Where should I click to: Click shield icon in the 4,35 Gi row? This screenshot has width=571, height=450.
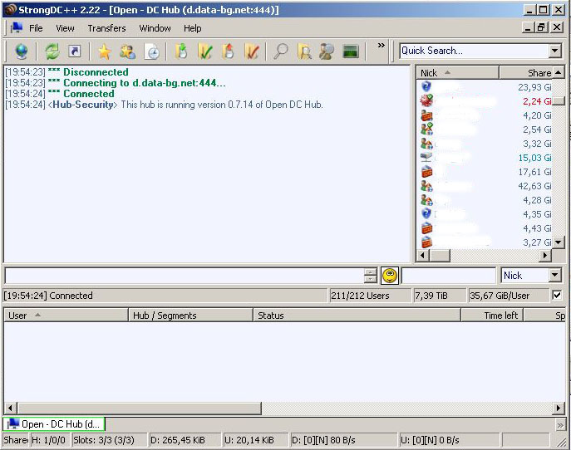point(426,213)
